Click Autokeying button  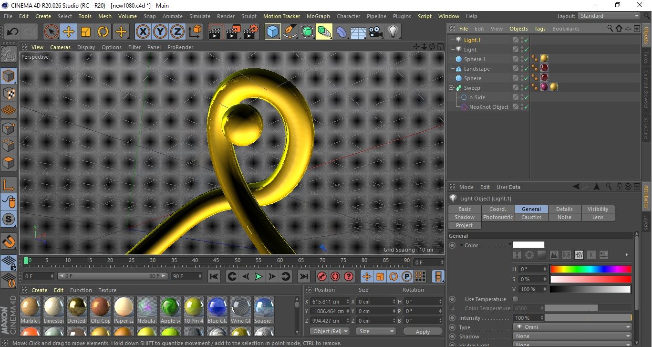335,276
